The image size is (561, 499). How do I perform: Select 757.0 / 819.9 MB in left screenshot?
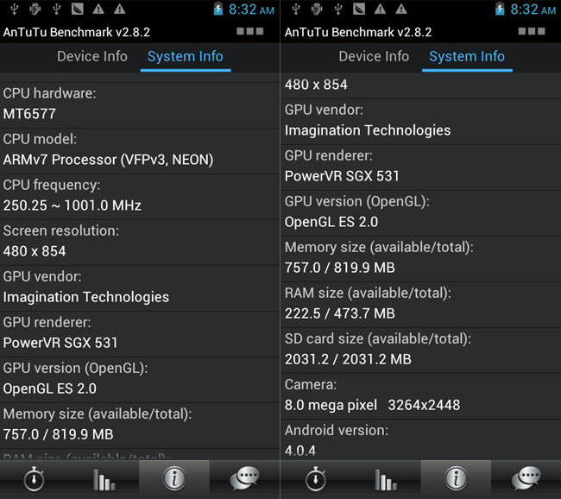(x=58, y=434)
